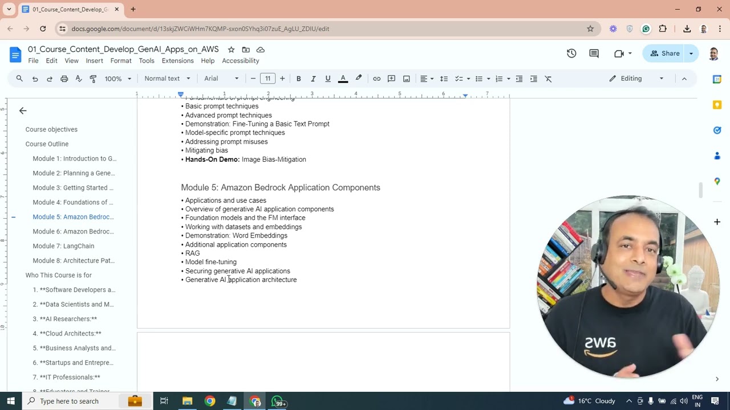
Task: Run spelling and grammar check
Action: pyautogui.click(x=79, y=79)
